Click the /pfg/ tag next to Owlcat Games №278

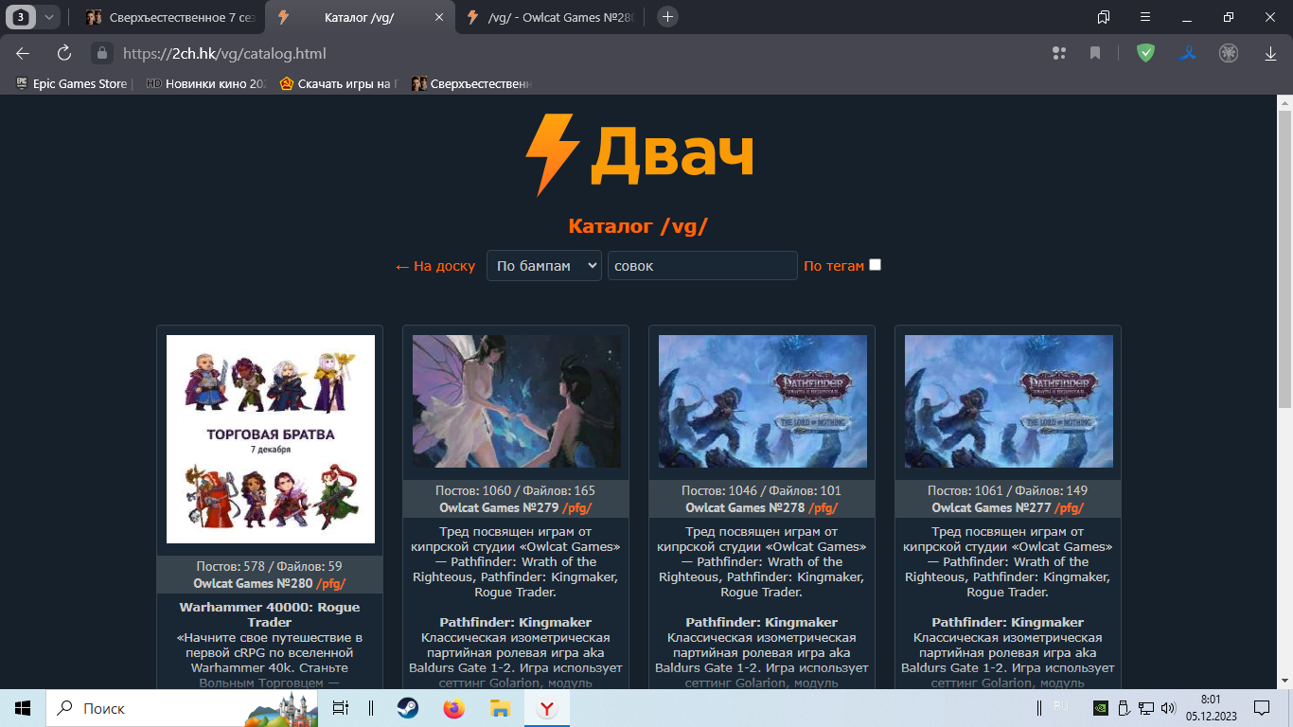click(x=824, y=507)
